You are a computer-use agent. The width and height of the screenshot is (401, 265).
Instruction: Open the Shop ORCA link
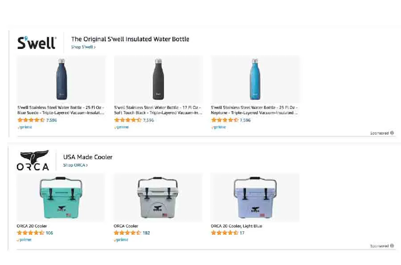click(75, 165)
